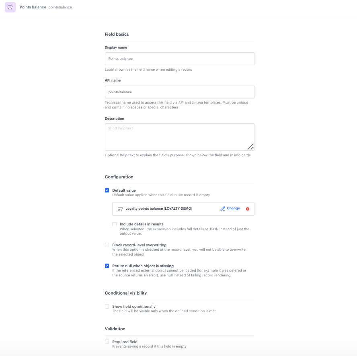Click into the API name input
Screen dimensions: 357x356
[179, 92]
